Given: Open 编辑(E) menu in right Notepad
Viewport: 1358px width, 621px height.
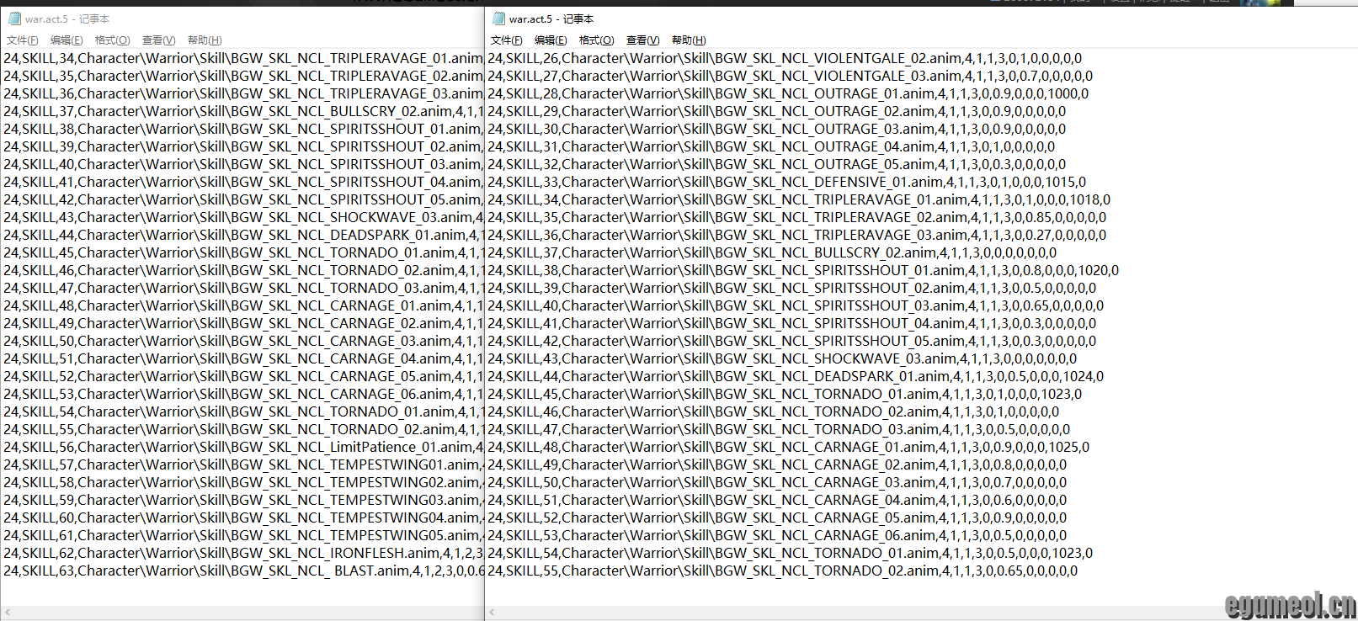Looking at the screenshot, I should point(551,40).
